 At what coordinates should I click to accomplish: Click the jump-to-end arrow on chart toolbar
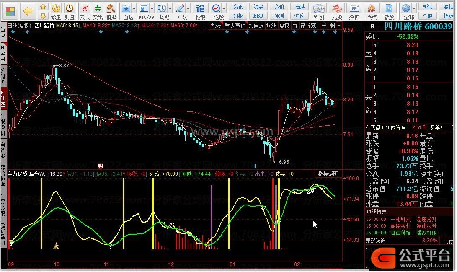coord(332,26)
